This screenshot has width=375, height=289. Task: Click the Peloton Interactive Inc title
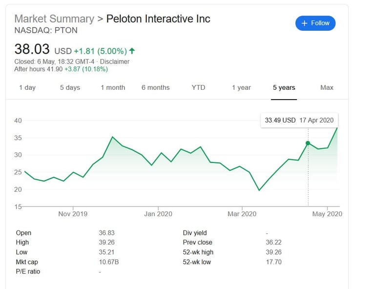pyautogui.click(x=158, y=19)
